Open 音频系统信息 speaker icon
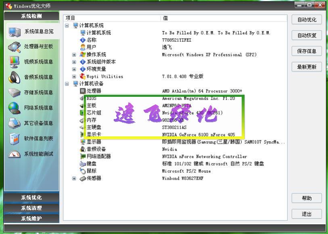This screenshot has width=328, height=234. (14, 77)
